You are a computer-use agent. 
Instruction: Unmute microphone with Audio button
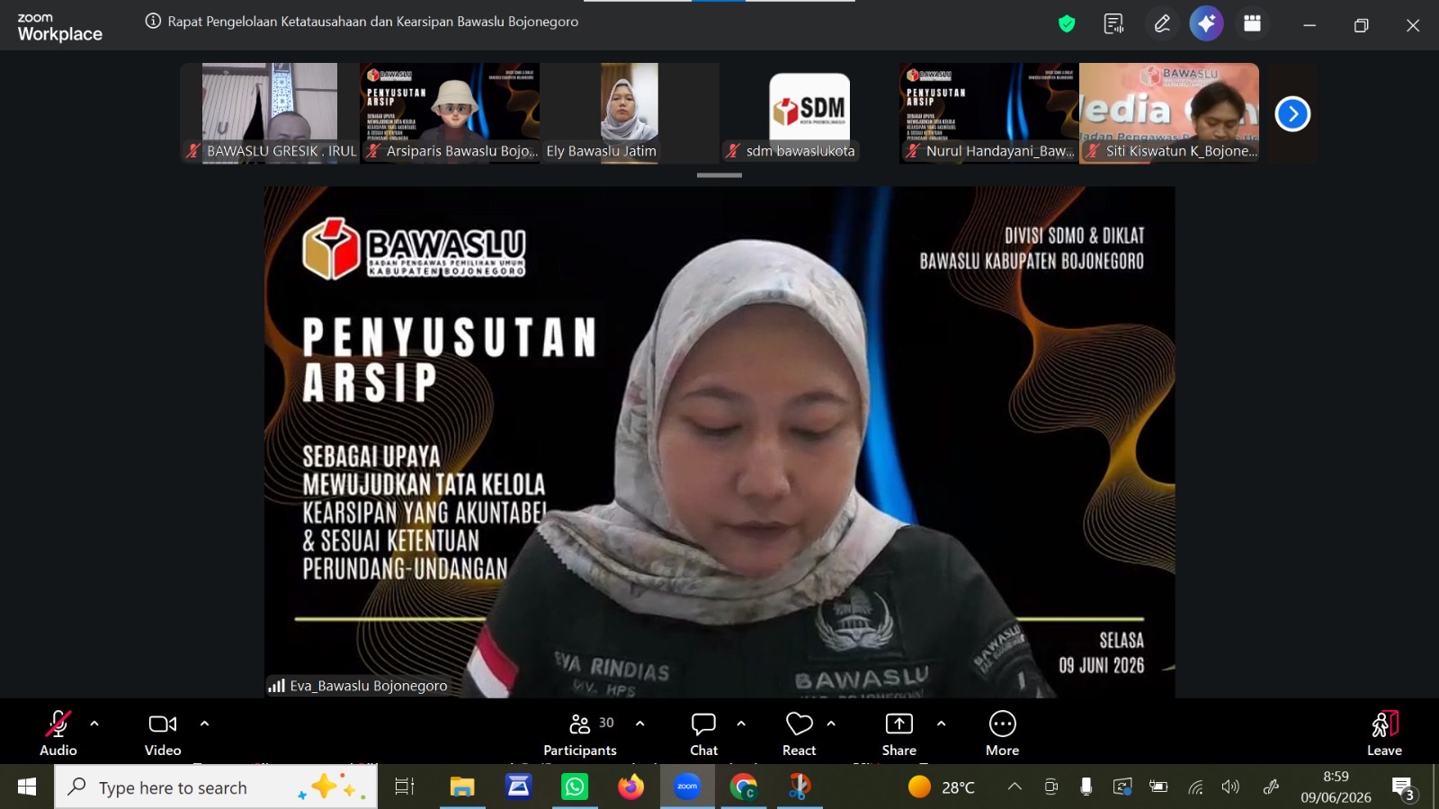58,733
